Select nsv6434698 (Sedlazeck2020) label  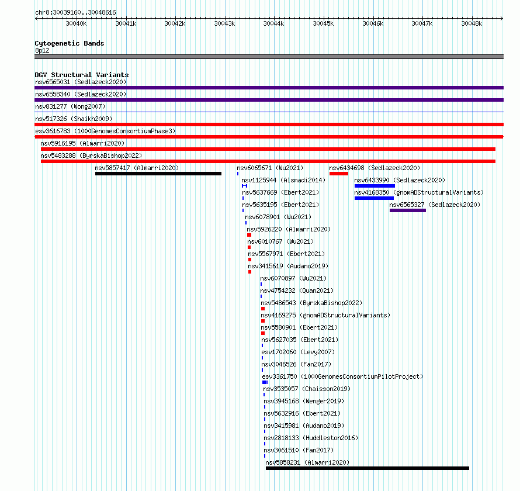(375, 168)
